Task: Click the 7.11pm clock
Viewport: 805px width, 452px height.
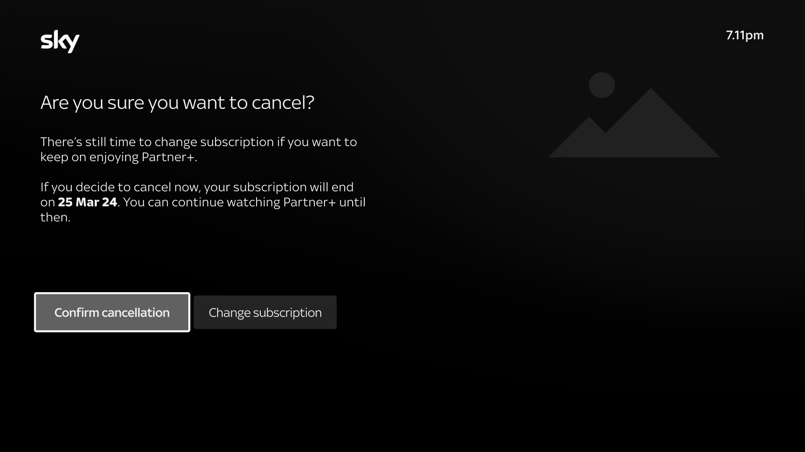Action: pos(745,35)
